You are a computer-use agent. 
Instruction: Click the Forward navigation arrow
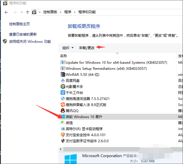[x=15, y=12]
